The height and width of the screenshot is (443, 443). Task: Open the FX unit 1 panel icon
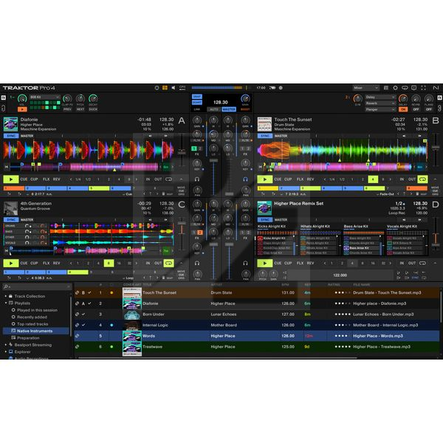pyautogui.click(x=3, y=97)
